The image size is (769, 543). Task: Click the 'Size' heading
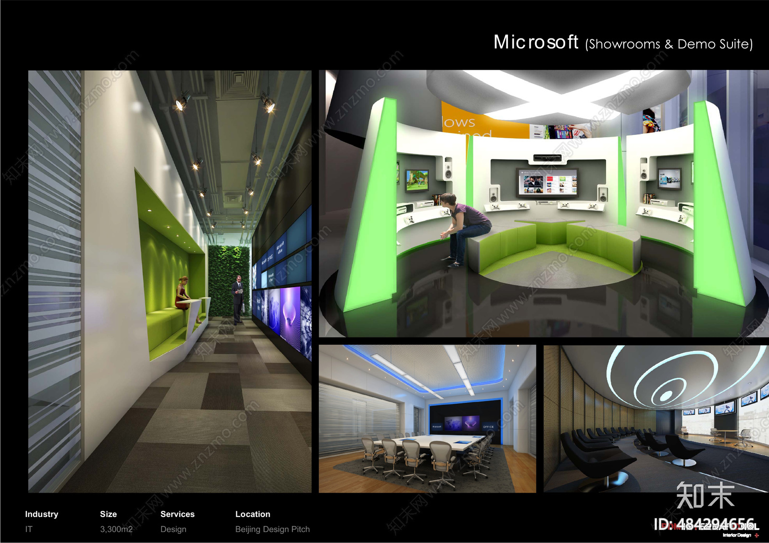pos(109,514)
